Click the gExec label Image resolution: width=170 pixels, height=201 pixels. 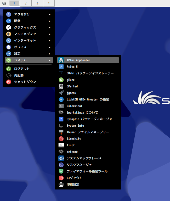(x=71, y=80)
